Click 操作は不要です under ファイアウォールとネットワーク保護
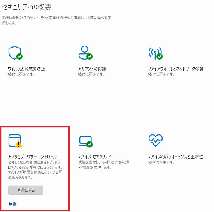Image resolution: width=214 pixels, height=212 pixels. click(x=161, y=75)
